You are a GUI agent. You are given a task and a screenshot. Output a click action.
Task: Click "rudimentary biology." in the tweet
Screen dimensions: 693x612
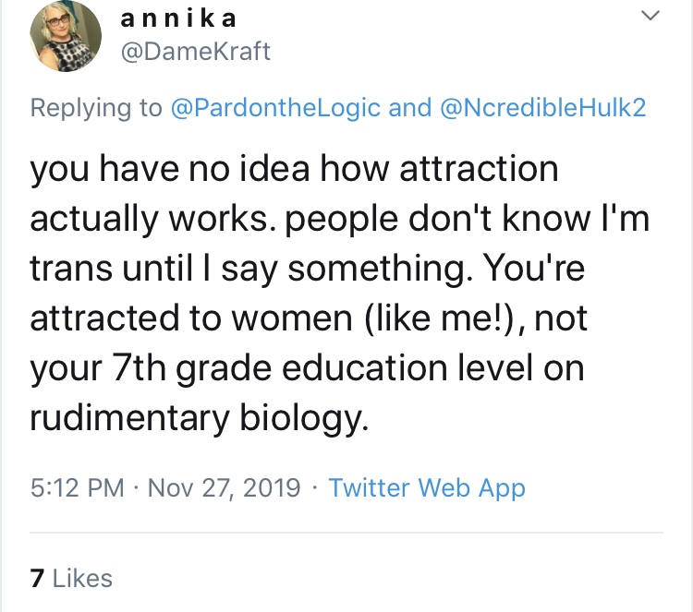pos(199,417)
